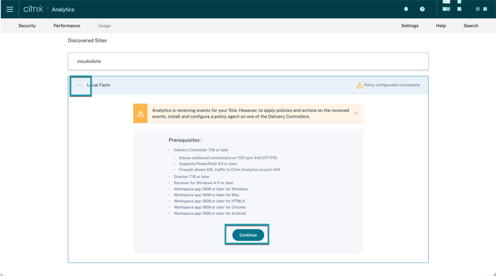Click the Citrix logo
The width and height of the screenshot is (496, 276).
[33, 9]
